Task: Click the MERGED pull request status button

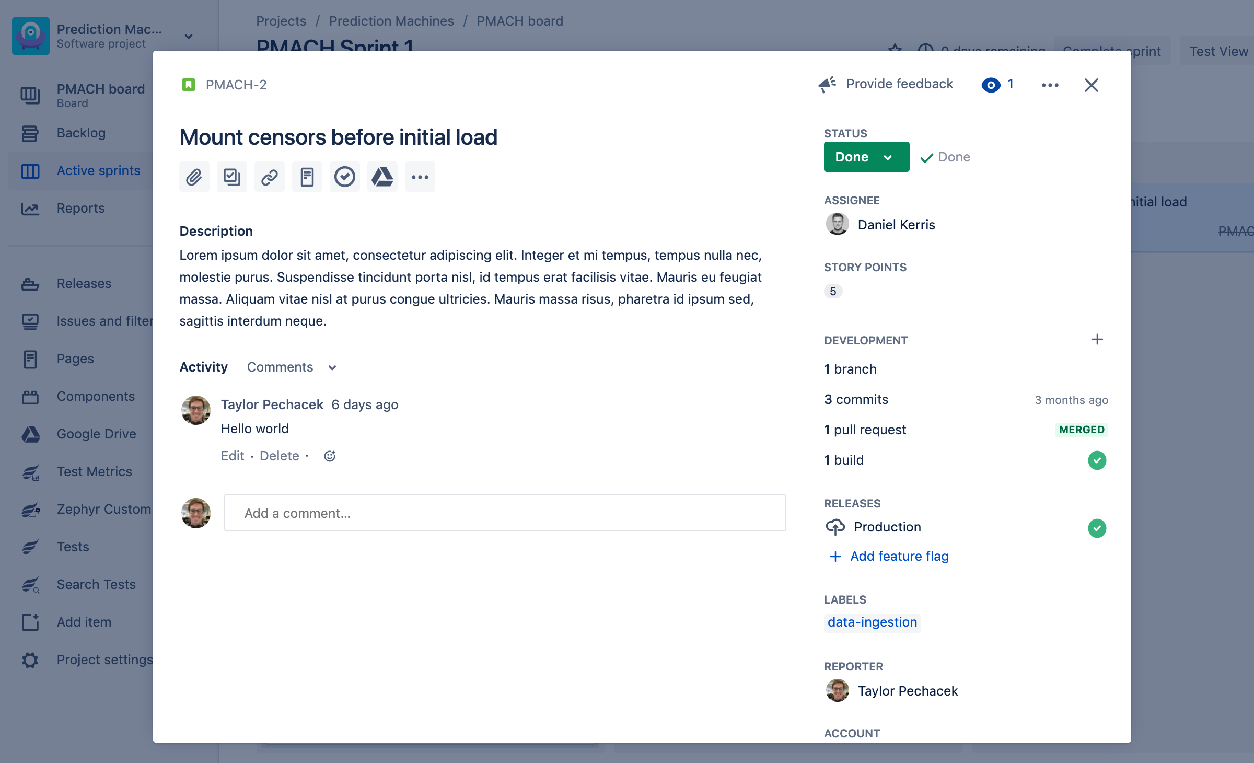Action: pos(1081,430)
